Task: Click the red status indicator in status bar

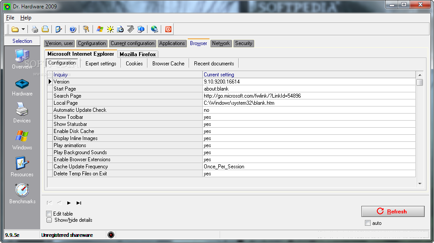Action: point(111,235)
